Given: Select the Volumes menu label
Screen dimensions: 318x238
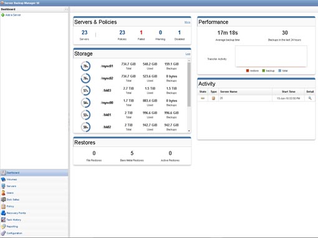Looking at the screenshot, I should coord(12,179).
